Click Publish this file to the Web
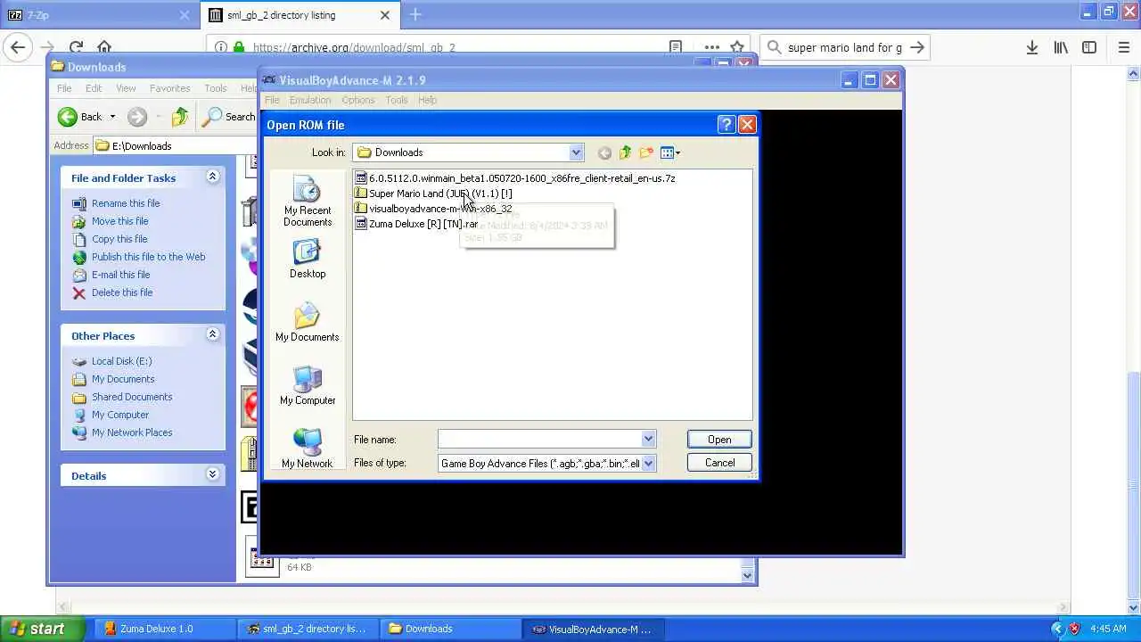The width and height of the screenshot is (1141, 642). click(x=148, y=257)
